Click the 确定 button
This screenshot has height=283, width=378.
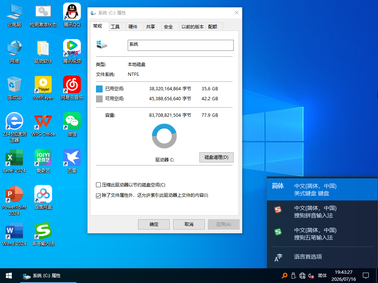point(154,224)
